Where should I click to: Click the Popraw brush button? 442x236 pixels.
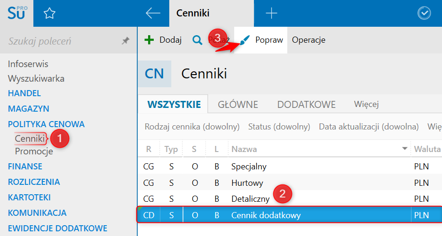(x=261, y=40)
